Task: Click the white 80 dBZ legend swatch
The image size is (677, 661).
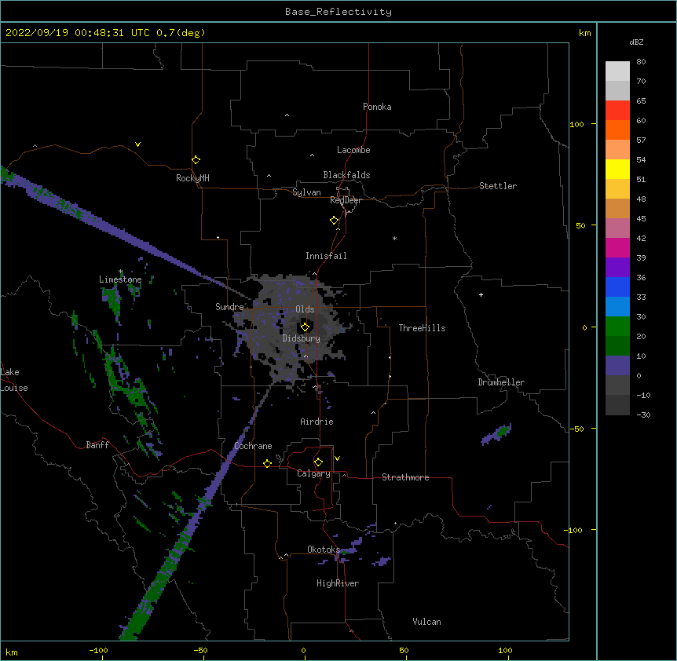Action: point(617,71)
